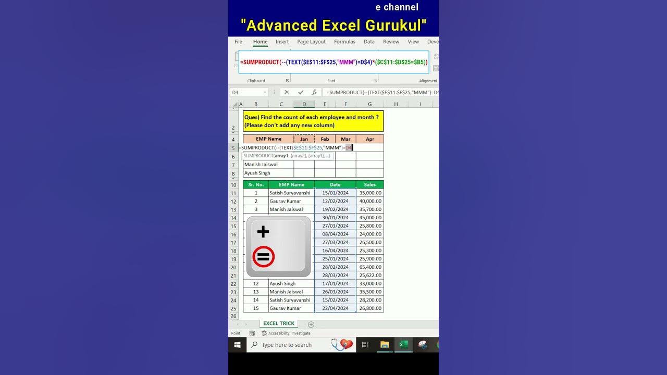Image resolution: width=667 pixels, height=375 pixels.
Task: Select column I header
Action: click(421, 104)
